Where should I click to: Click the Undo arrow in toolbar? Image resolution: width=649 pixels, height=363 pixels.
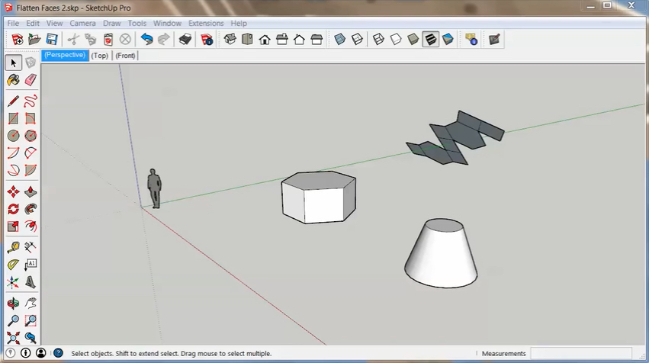(146, 39)
